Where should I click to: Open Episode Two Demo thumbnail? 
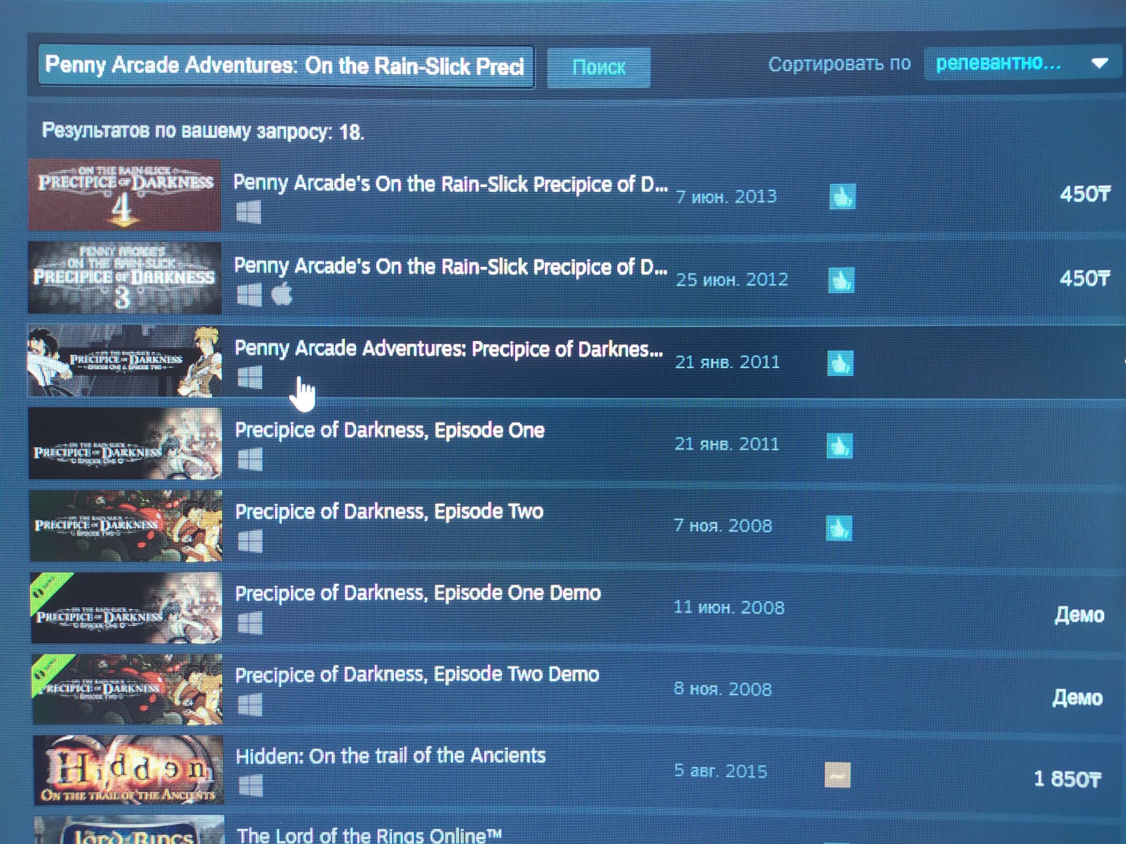tap(128, 689)
